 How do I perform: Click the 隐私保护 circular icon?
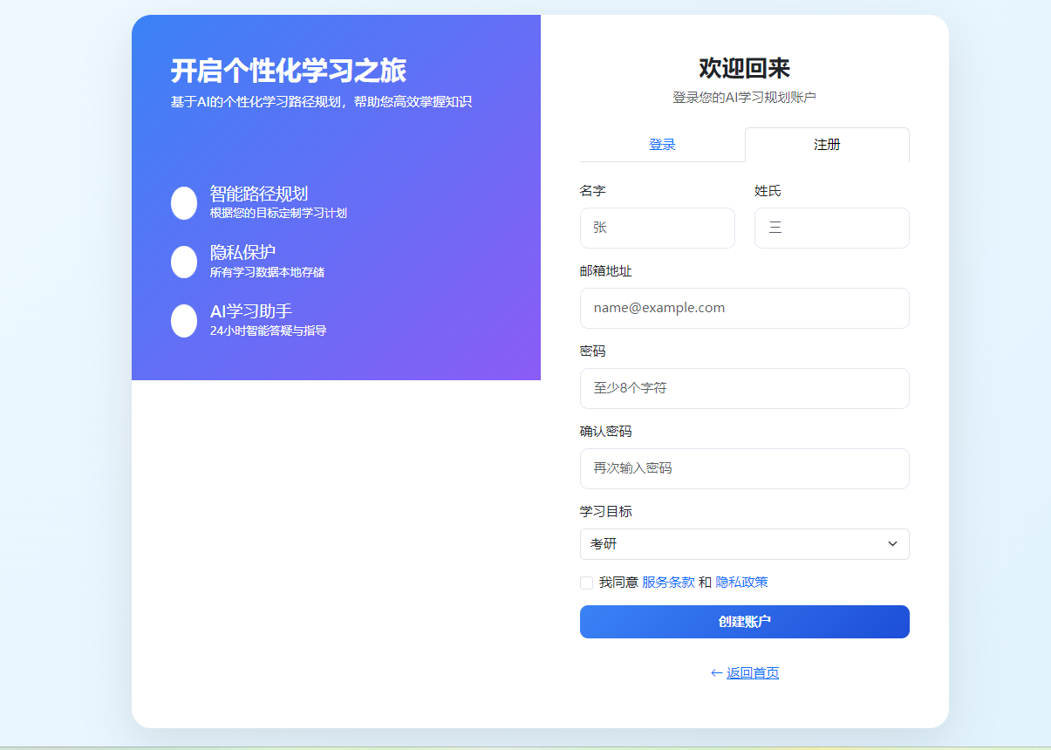[183, 262]
